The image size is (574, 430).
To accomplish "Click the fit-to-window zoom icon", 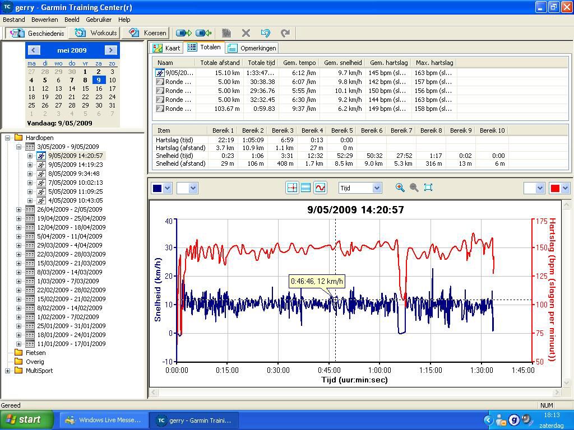I will [428, 188].
